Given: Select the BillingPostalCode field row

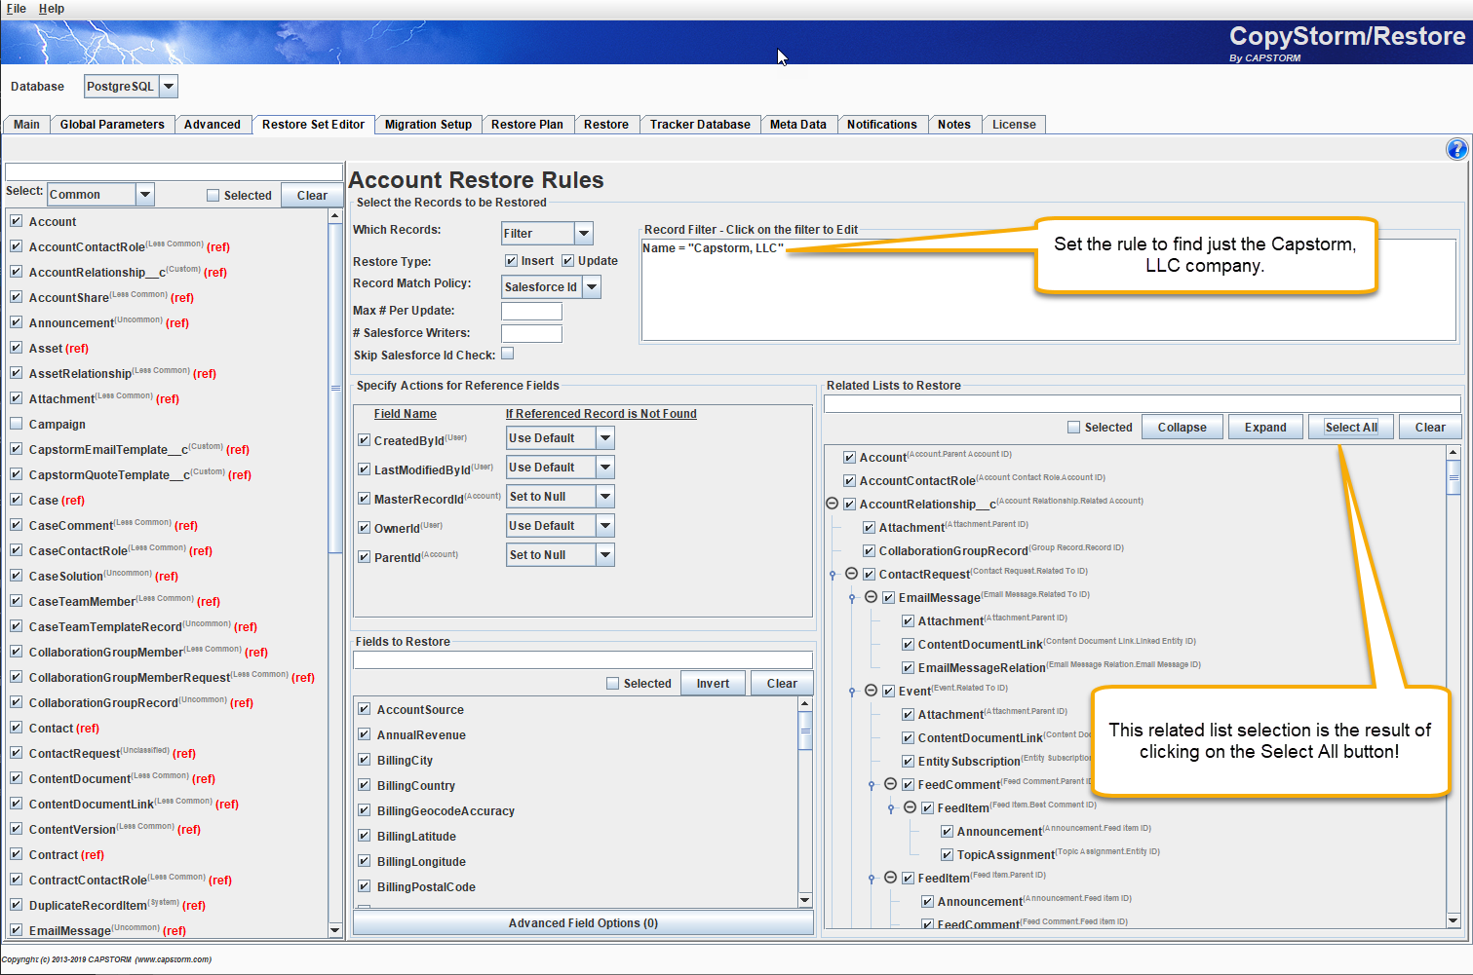Looking at the screenshot, I should (x=426, y=886).
